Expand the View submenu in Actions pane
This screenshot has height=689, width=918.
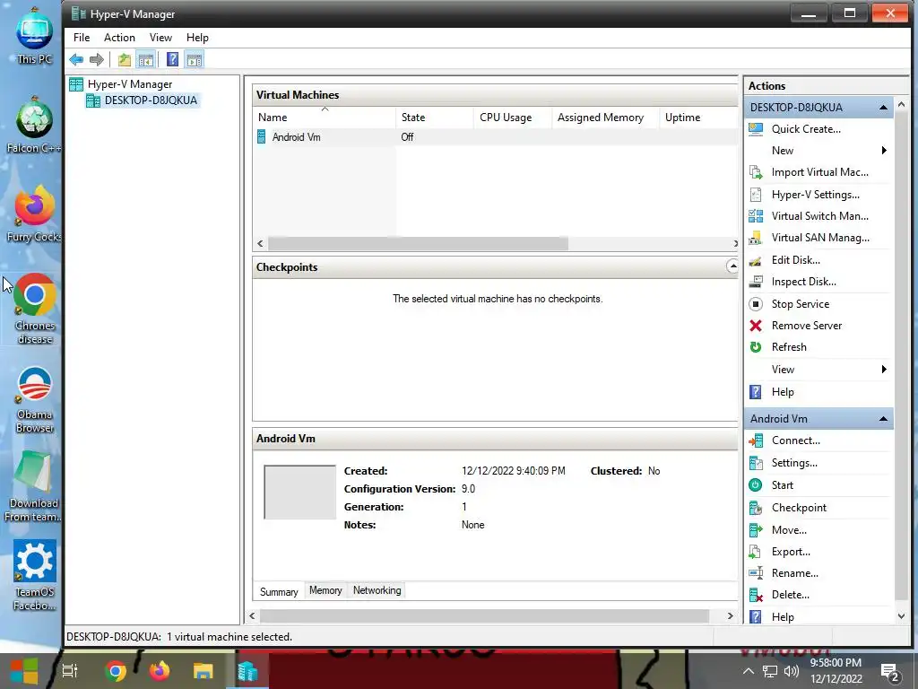[x=884, y=369]
